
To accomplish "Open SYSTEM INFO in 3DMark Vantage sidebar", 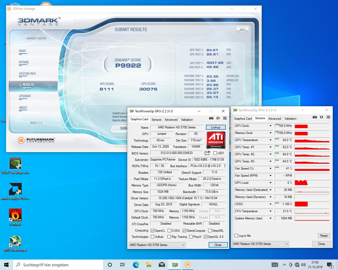I will pyautogui.click(x=27, y=74).
